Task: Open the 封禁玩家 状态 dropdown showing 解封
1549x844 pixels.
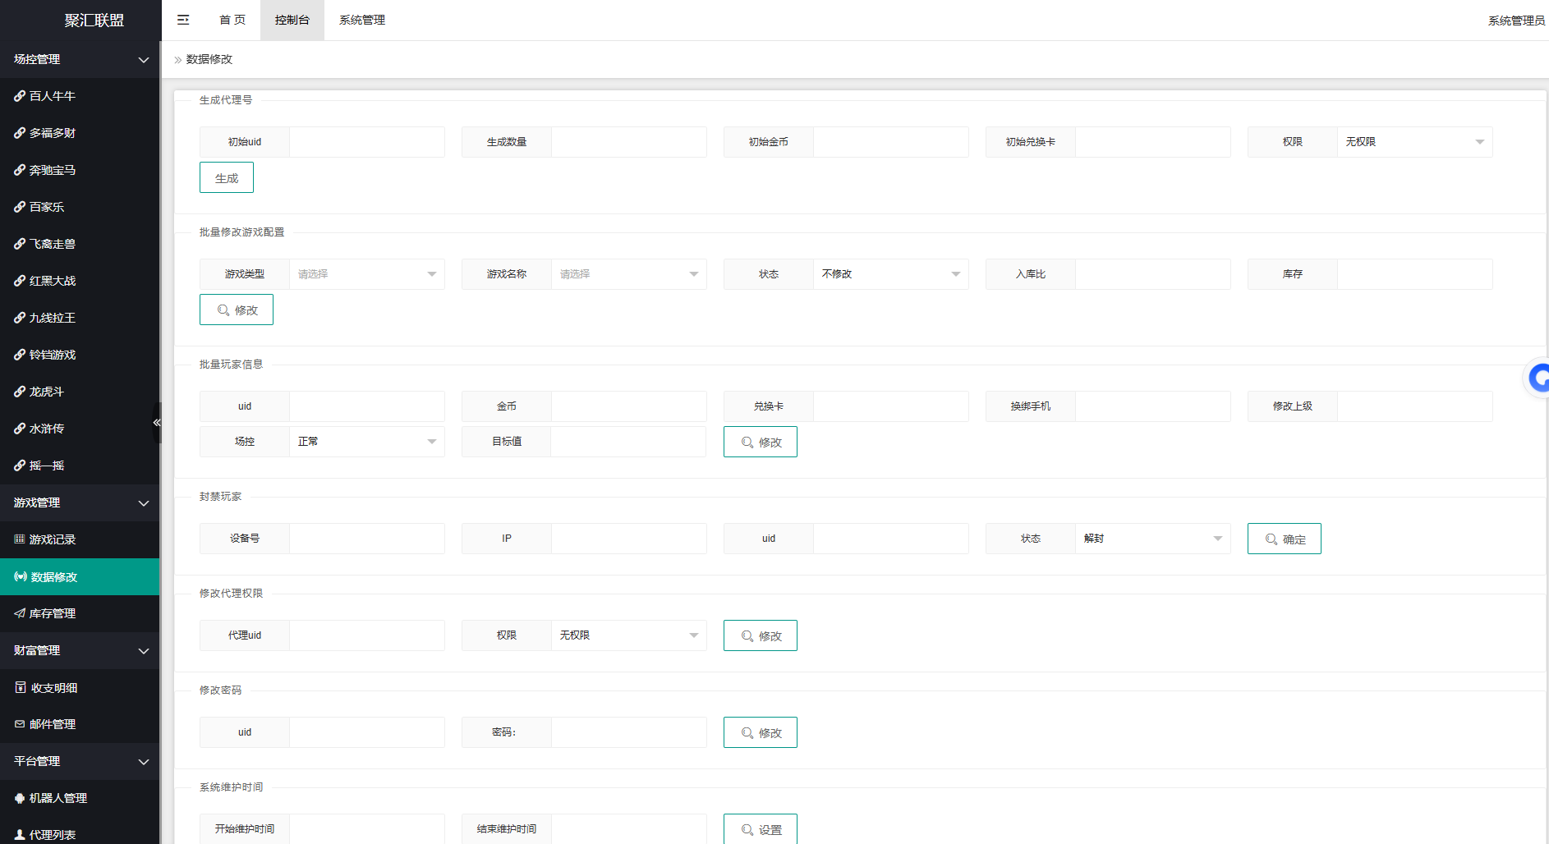Action: click(1152, 539)
